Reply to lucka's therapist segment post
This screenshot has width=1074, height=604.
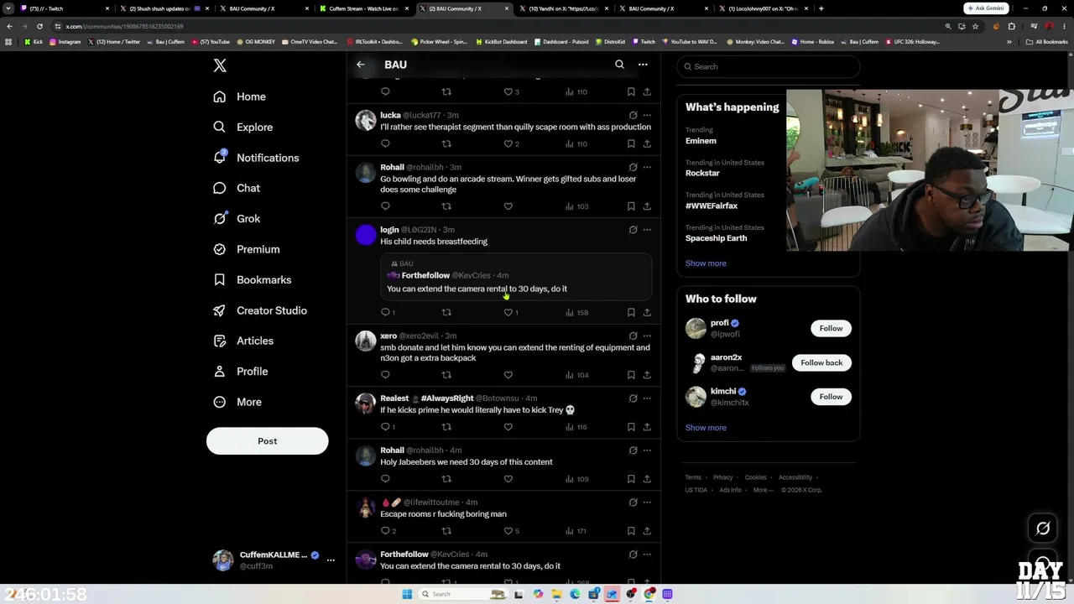point(385,143)
